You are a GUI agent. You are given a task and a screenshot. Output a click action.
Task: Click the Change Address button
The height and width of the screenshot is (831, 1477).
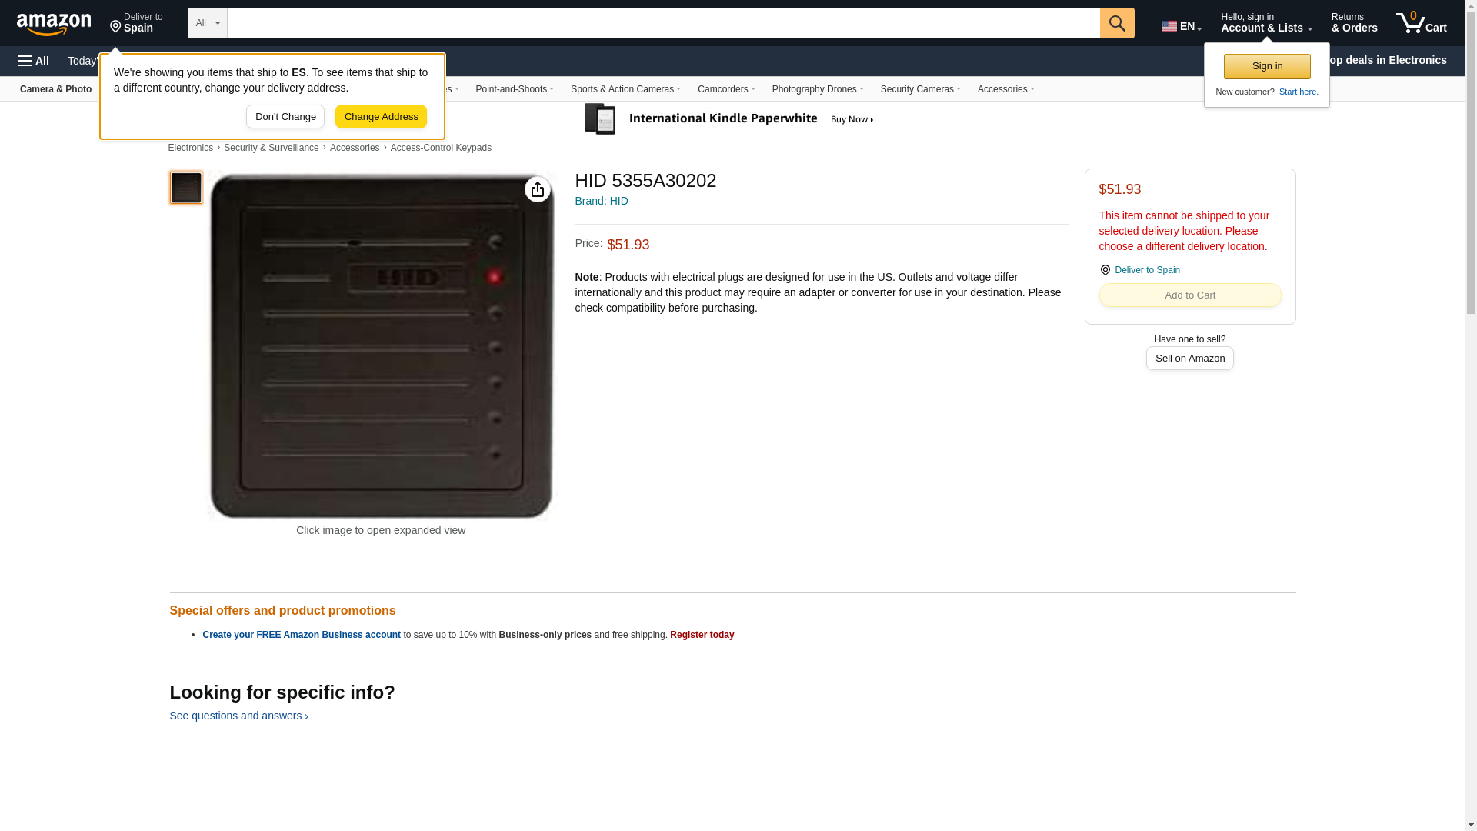(x=381, y=117)
